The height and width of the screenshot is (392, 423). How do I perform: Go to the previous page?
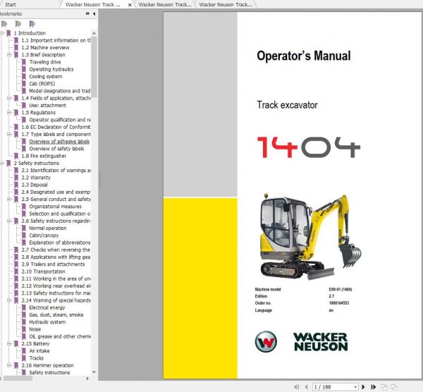(x=306, y=387)
